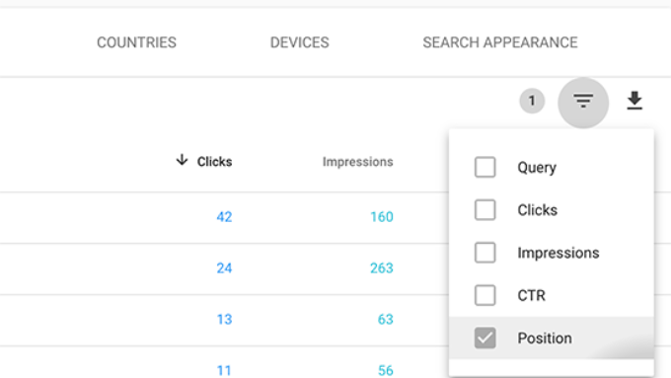The height and width of the screenshot is (378, 671).
Task: Click the 263 impressions value
Action: coord(382,268)
